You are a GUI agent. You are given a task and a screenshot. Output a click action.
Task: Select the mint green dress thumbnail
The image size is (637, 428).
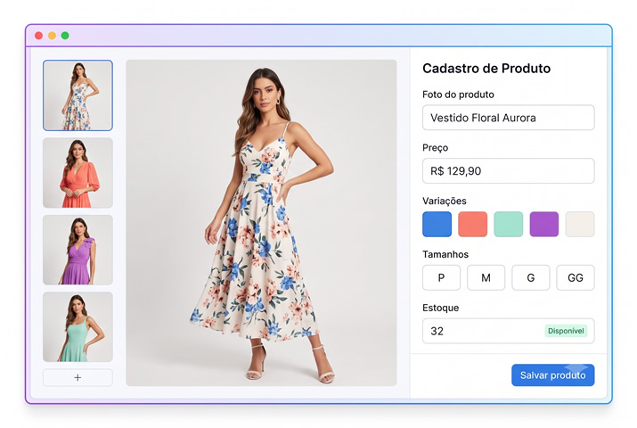coord(78,326)
